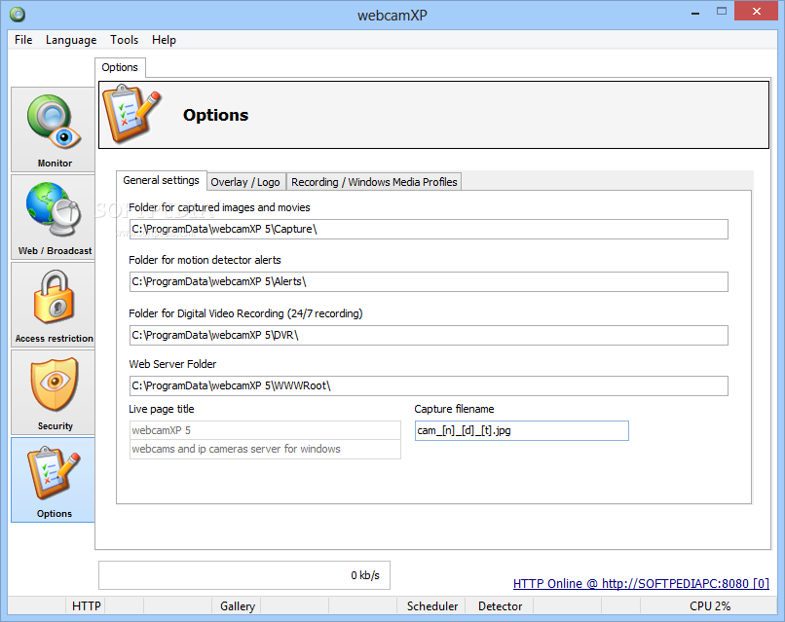Click the 'Capture filename' label
The width and height of the screenshot is (785, 622).
tap(454, 409)
